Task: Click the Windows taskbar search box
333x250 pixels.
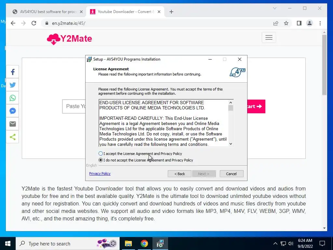Action: point(68,243)
